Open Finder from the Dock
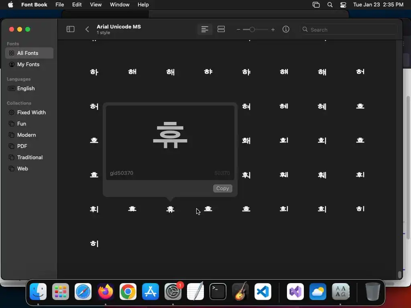This screenshot has height=308, width=411. [x=38, y=292]
